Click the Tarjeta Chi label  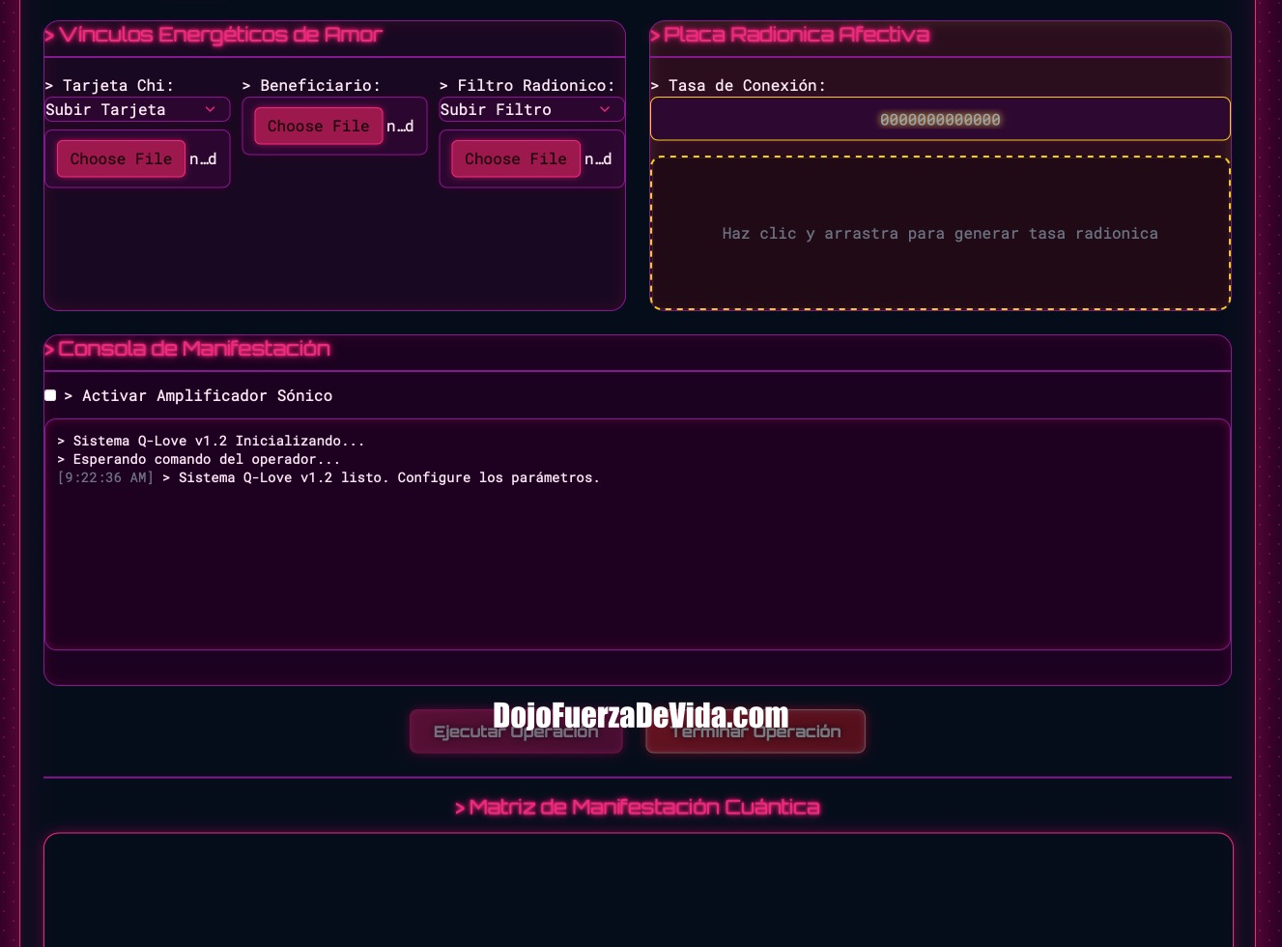point(109,85)
